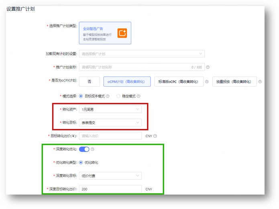Choose the 标准版oCPC (需收集转化) option

click(179, 82)
